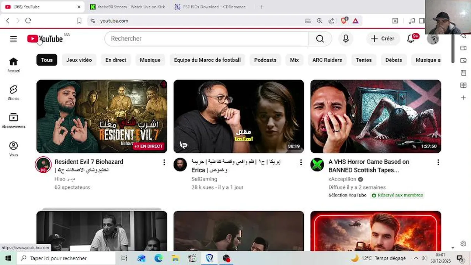Open weather widget 12°C Temps dégagé

coord(378,258)
